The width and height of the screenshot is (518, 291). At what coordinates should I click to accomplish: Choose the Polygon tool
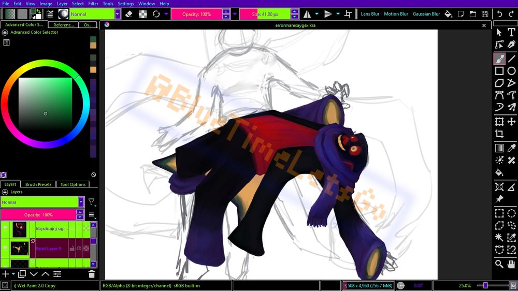pos(499,83)
